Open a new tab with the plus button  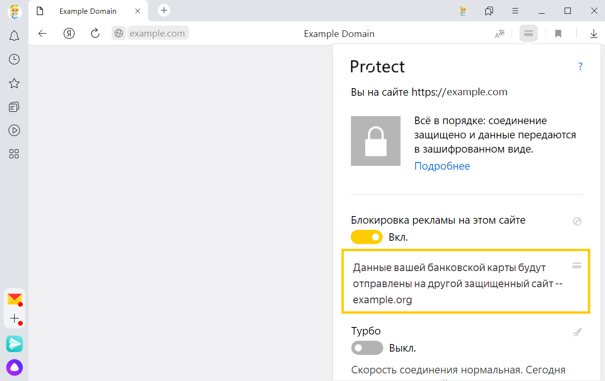164,10
